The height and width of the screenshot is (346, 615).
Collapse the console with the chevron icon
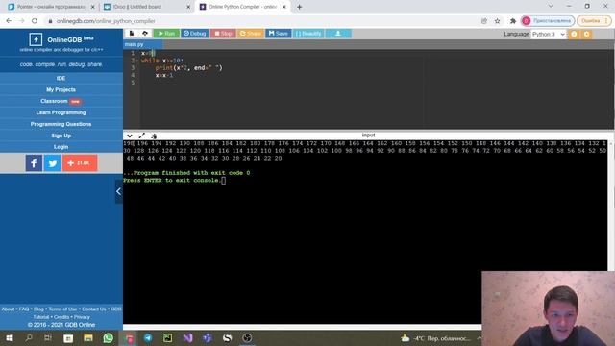point(130,136)
